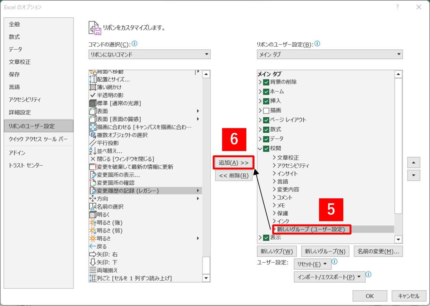The image size is (430, 306).
Task: Click the << 削除(R) button
Action: pyautogui.click(x=234, y=175)
